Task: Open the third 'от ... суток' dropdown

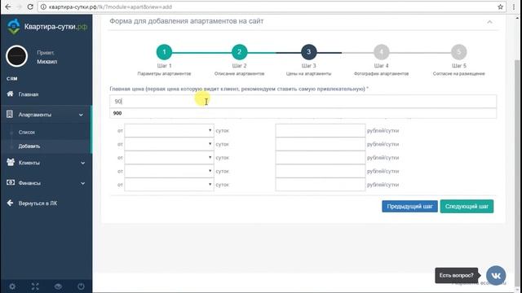Action: point(169,157)
